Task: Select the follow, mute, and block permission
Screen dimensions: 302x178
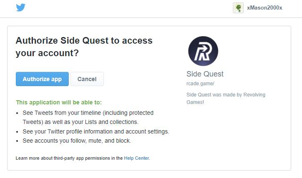Action: click(77, 141)
